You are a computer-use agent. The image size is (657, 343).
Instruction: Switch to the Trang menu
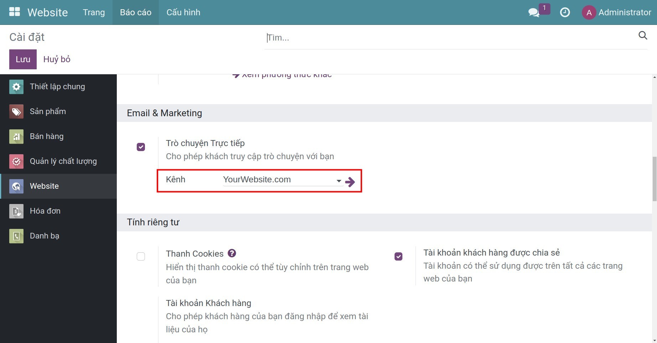(94, 12)
